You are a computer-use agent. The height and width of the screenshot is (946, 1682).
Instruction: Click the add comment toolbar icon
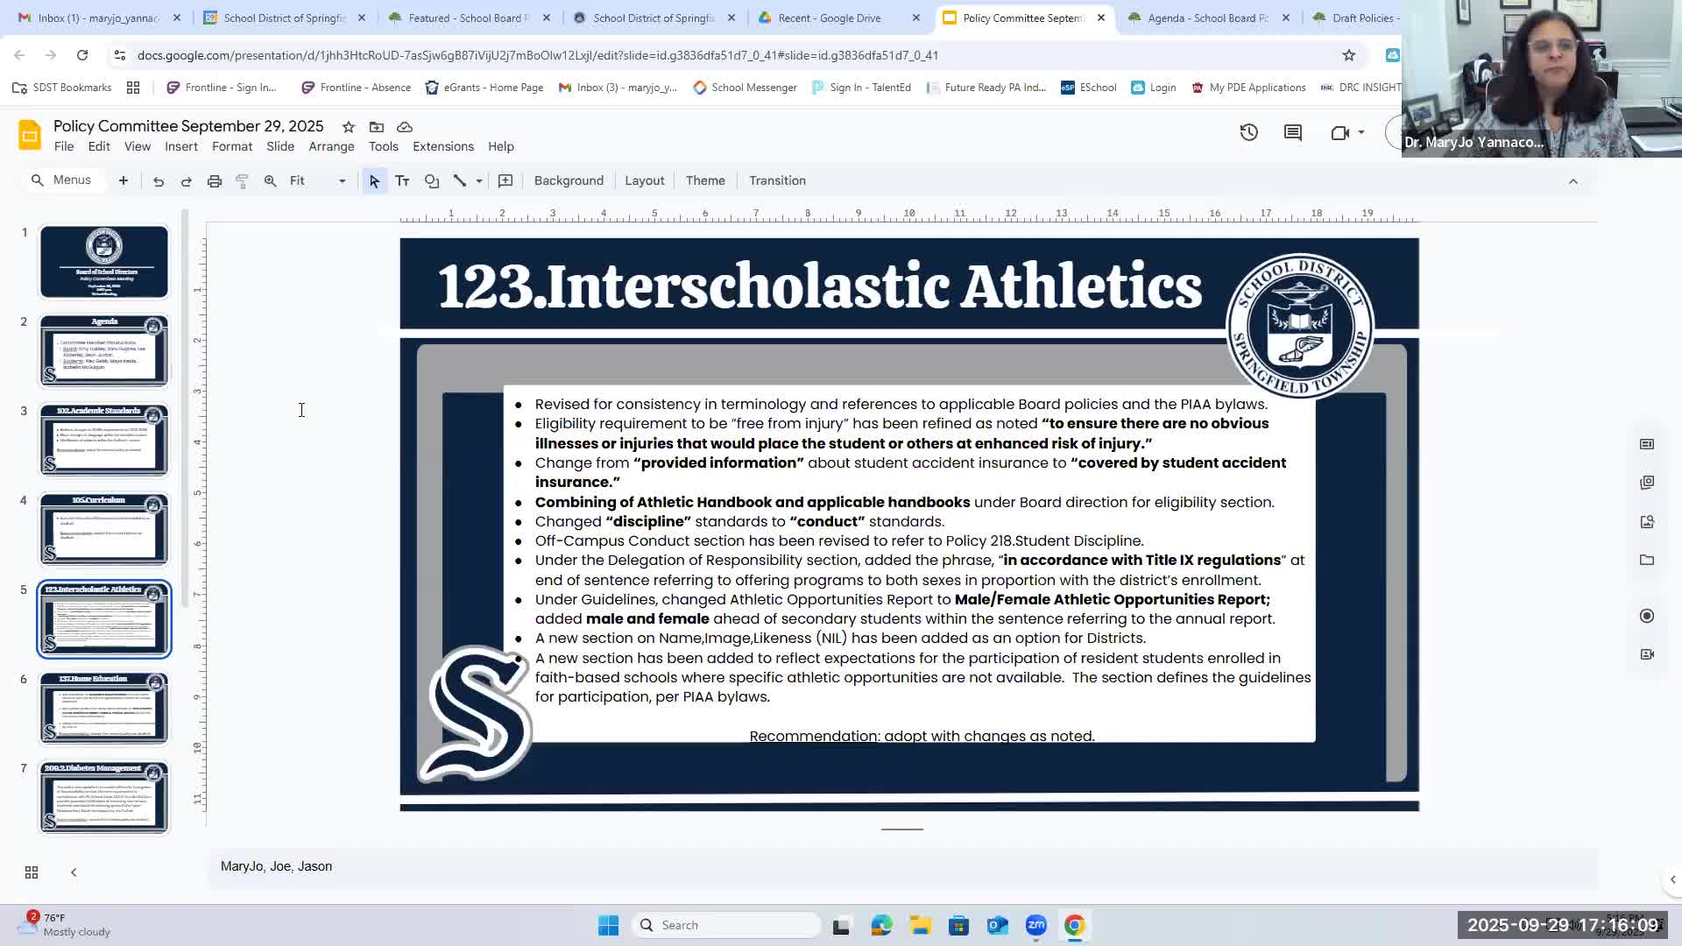click(x=505, y=180)
